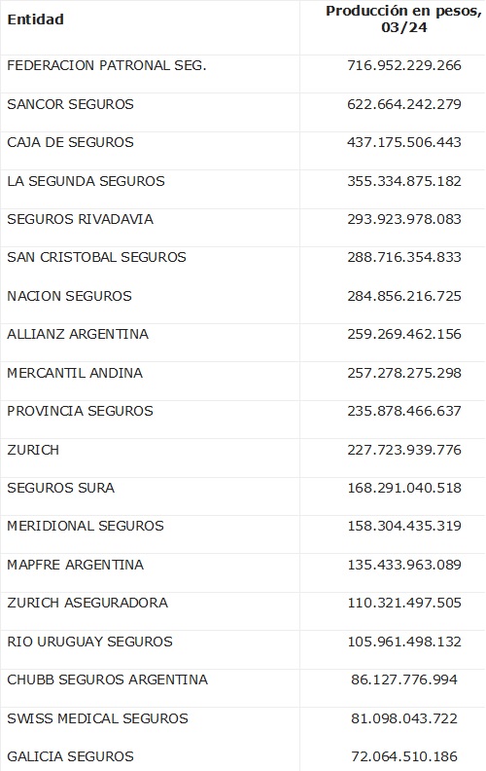
Task: Select the MERIDIONAL SEGUROS value 158.304.435.319
Action: point(404,526)
